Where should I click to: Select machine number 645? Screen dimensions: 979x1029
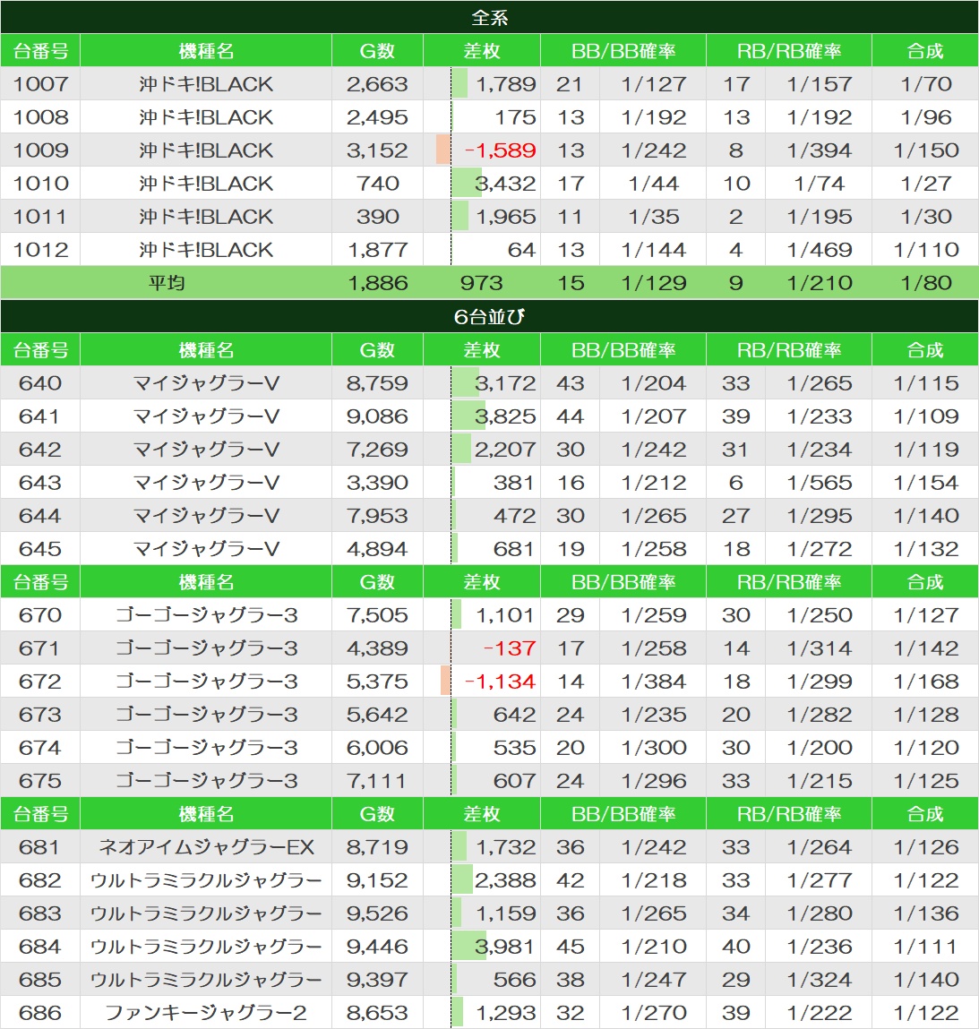[40, 549]
